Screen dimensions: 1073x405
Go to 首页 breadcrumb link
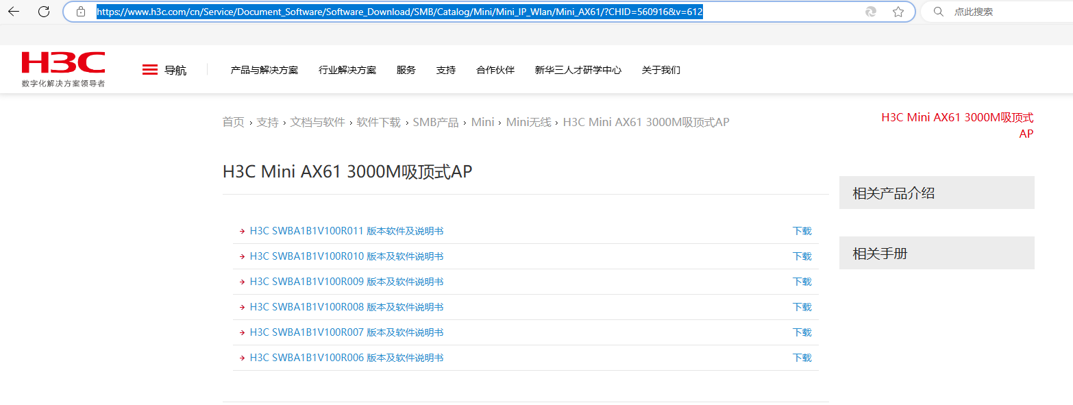233,122
